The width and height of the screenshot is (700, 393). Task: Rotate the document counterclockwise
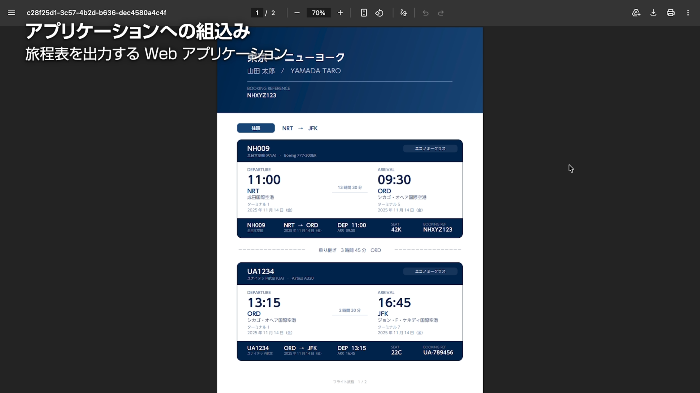(x=379, y=13)
